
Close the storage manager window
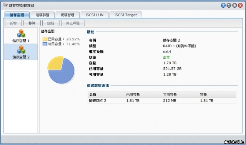(x=240, y=5)
